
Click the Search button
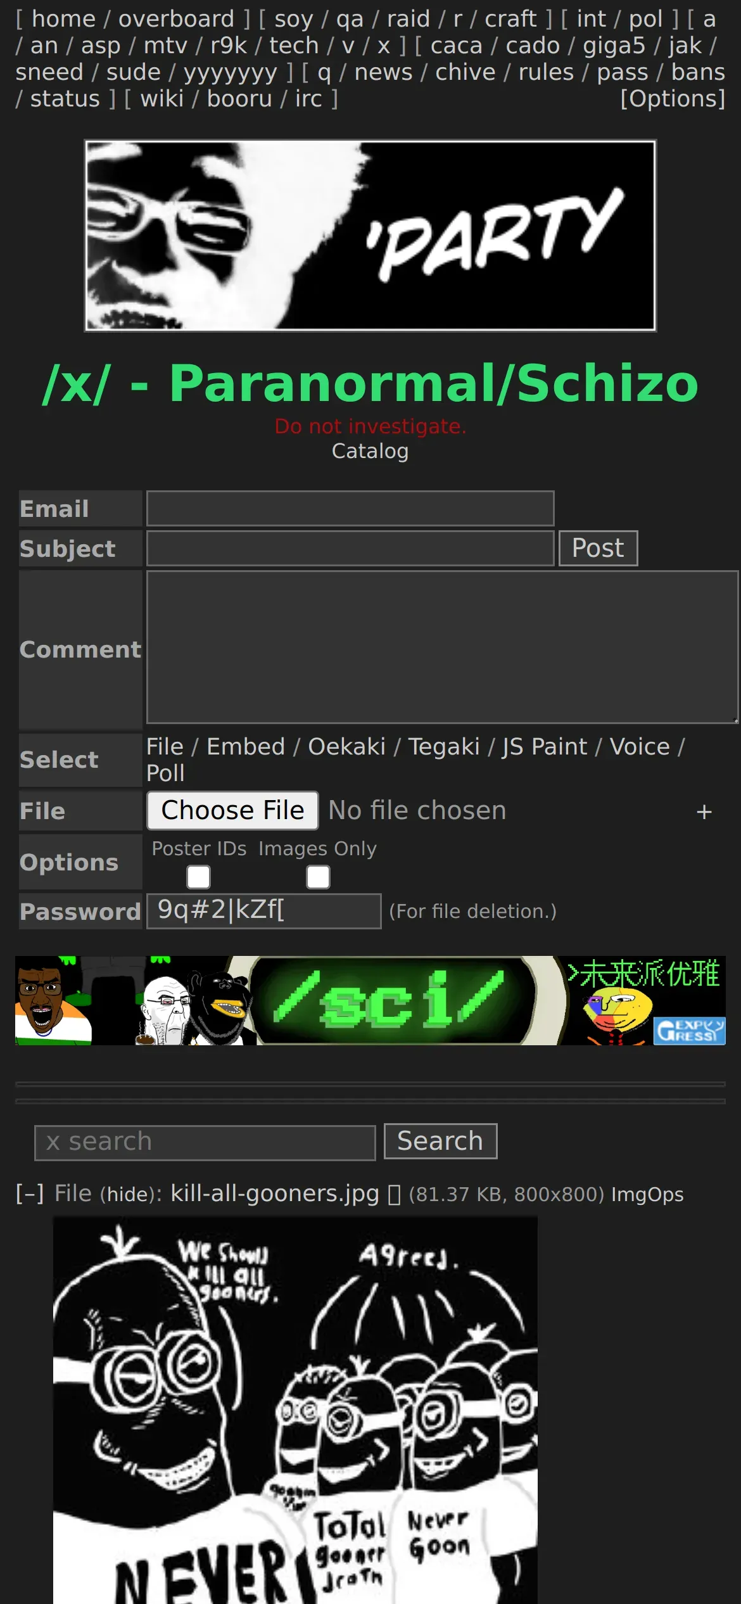[440, 1141]
